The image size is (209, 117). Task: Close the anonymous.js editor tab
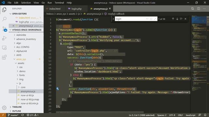[x=110, y=8]
